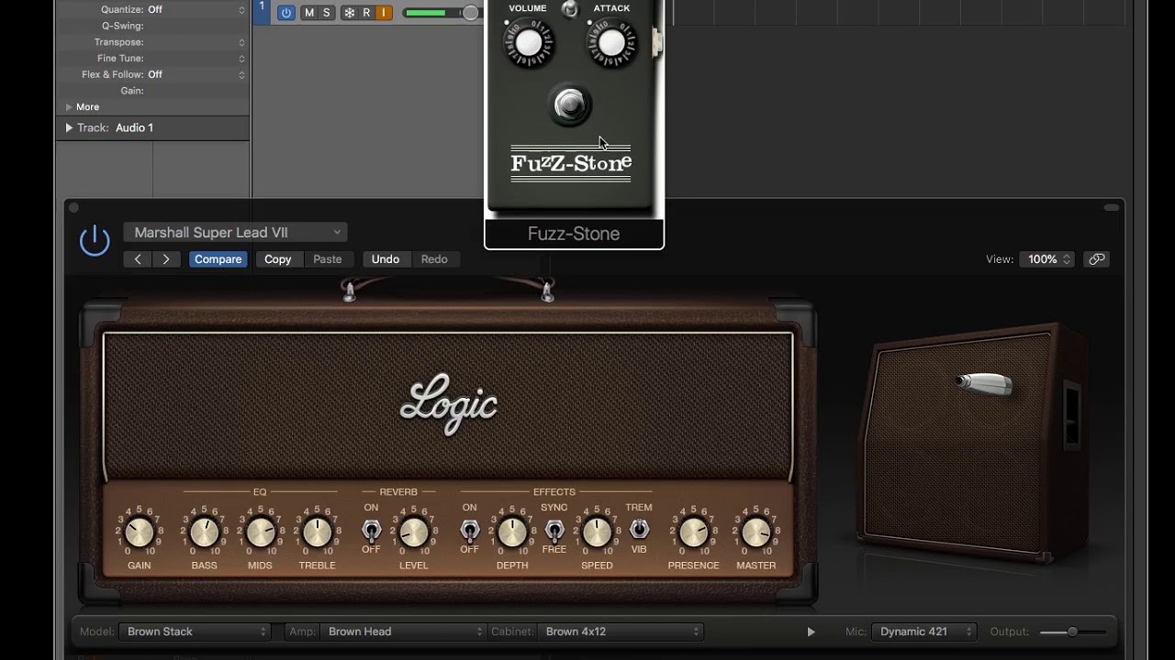Image resolution: width=1175 pixels, height=660 pixels.
Task: Click the Paste button
Action: tap(328, 259)
